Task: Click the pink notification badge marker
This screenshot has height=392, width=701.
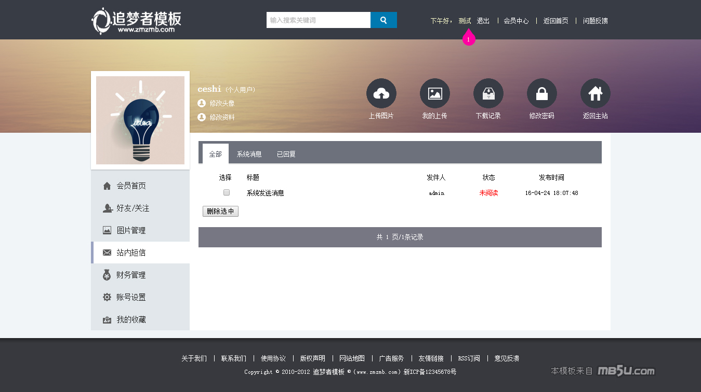Action: [469, 39]
